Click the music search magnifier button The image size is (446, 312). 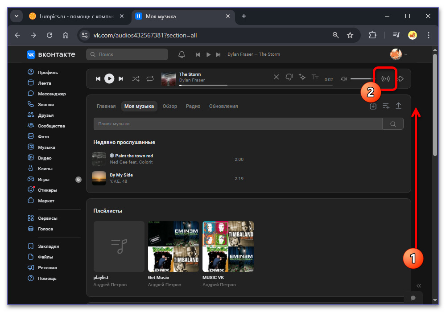(393, 124)
